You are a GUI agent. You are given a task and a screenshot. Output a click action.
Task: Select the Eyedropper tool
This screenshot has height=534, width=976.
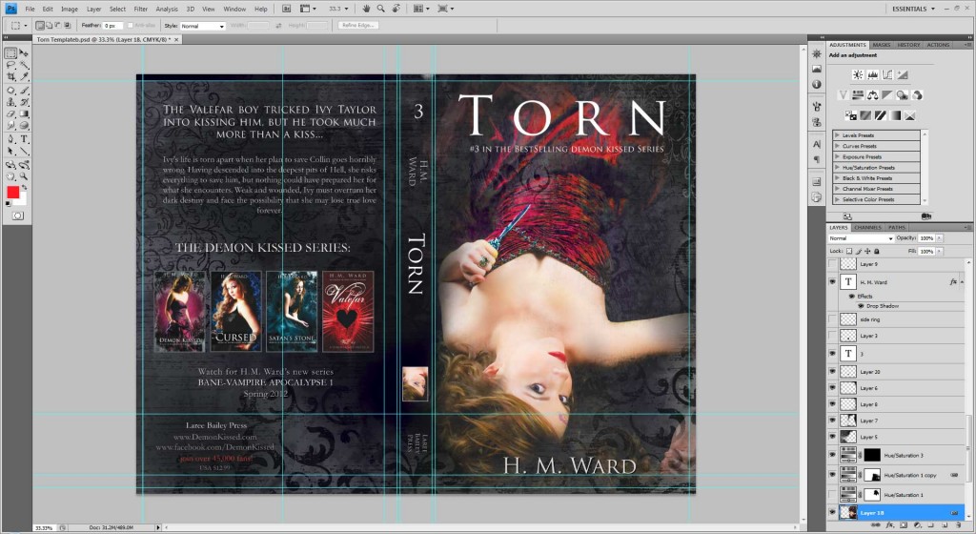(x=24, y=77)
